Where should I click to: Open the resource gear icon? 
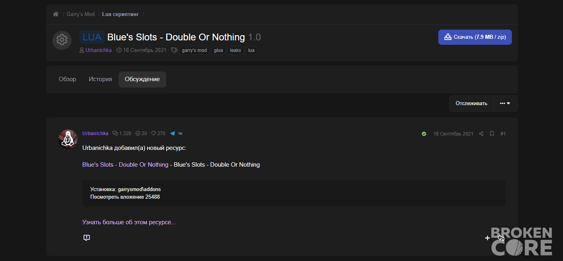62,40
